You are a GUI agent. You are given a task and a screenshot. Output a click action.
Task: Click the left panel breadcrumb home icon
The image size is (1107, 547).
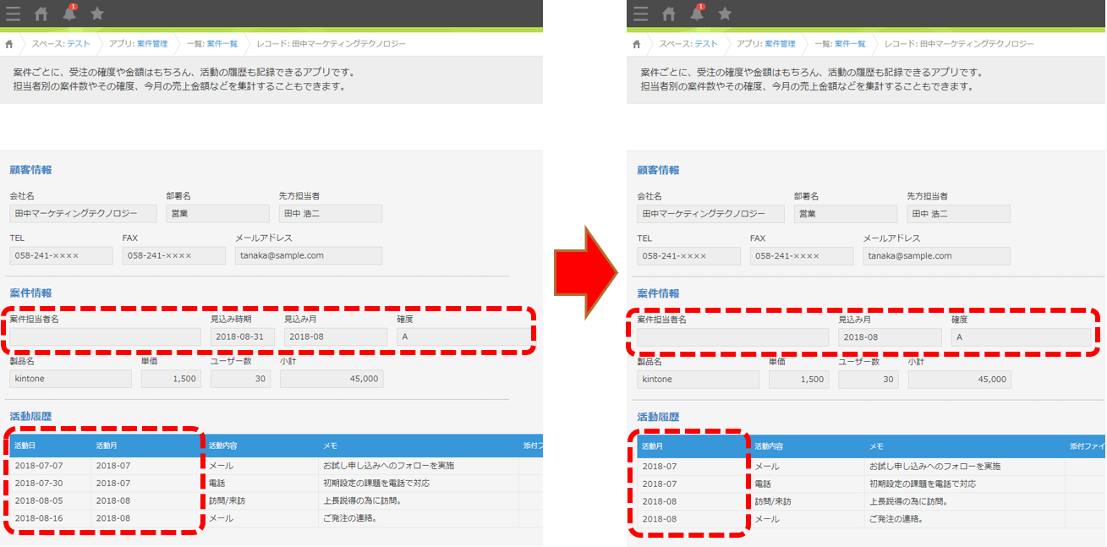[x=9, y=44]
